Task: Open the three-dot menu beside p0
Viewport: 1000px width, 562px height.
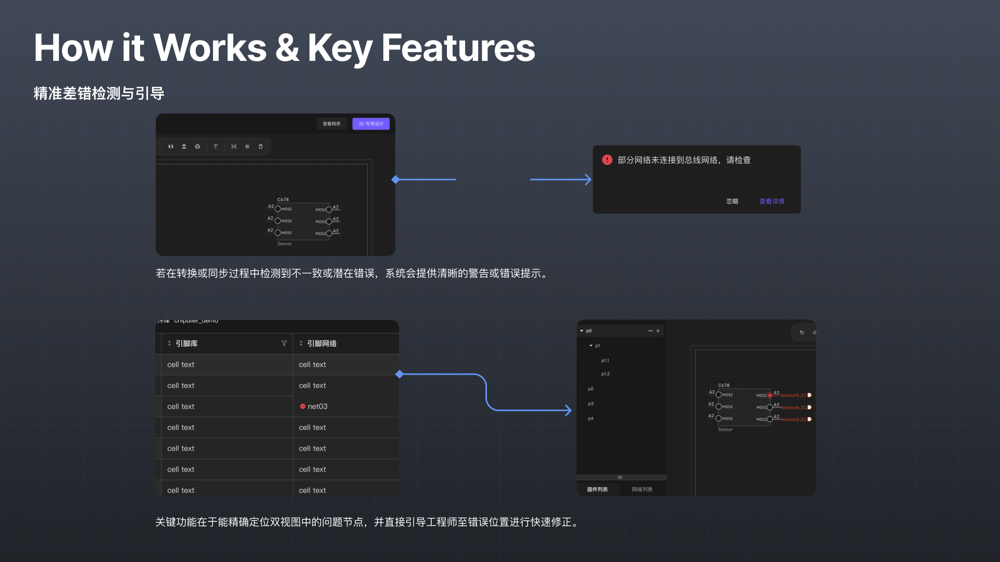Action: coord(650,331)
